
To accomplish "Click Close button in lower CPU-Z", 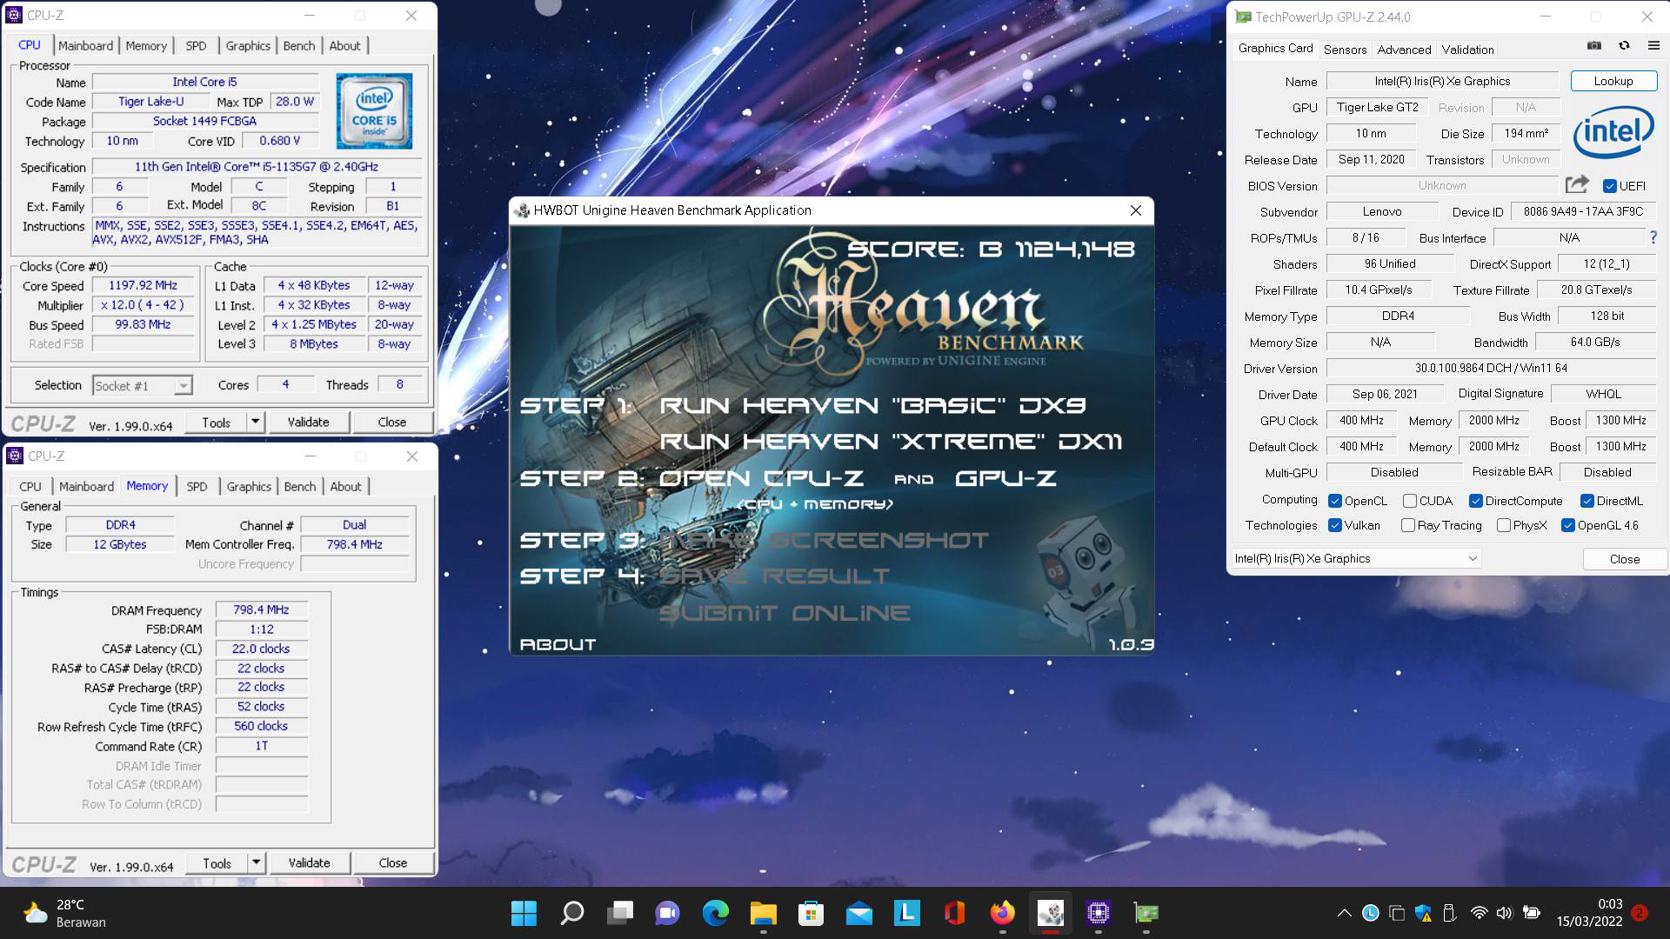I will tap(392, 862).
